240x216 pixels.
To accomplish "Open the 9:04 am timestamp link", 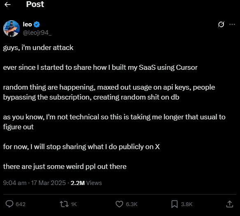I will (x=15, y=183).
